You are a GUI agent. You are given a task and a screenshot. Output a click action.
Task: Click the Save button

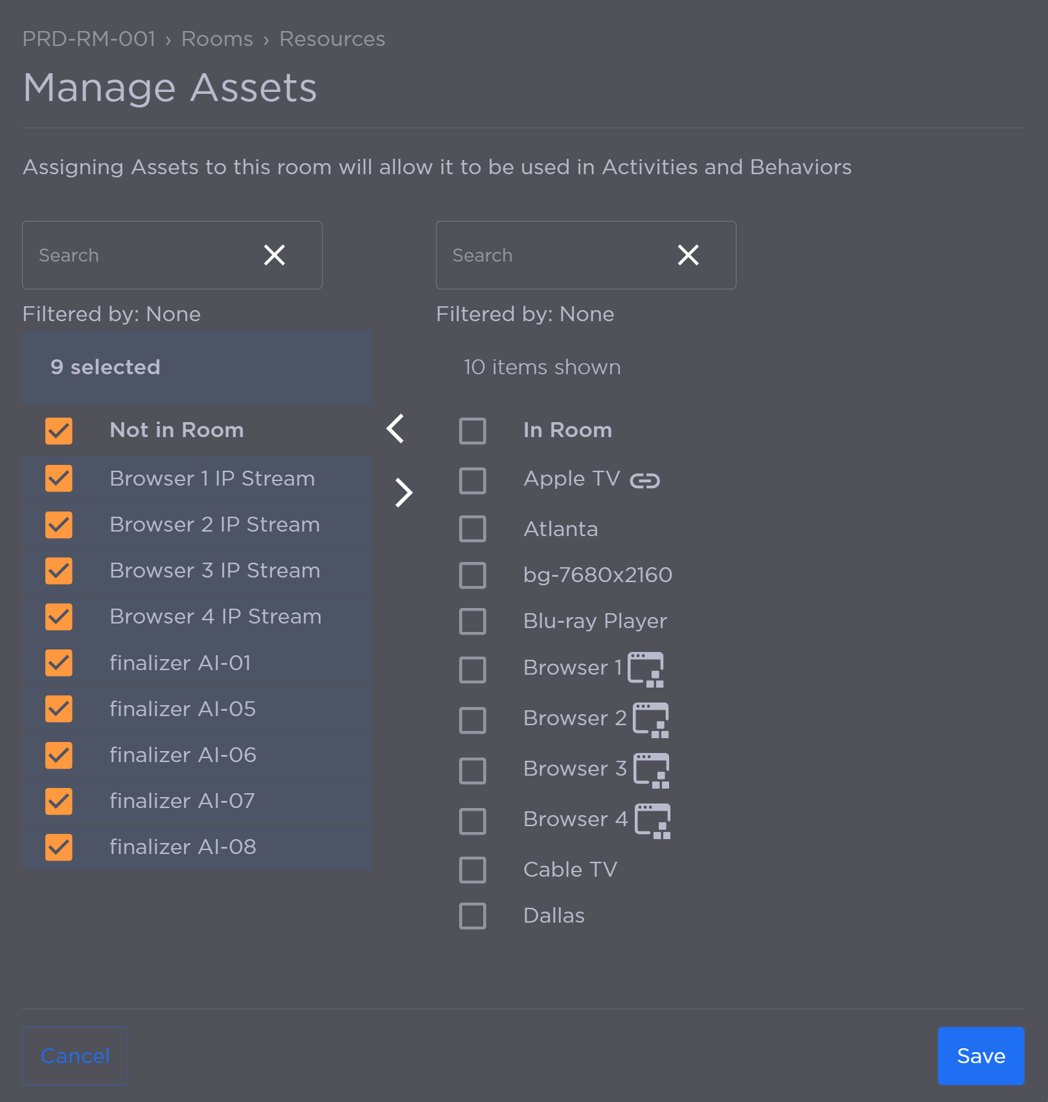click(x=980, y=1056)
